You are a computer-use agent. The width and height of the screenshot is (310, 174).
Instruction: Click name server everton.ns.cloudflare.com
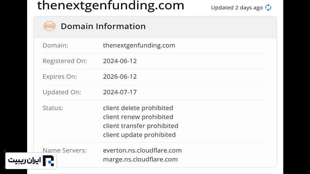[x=142, y=150]
